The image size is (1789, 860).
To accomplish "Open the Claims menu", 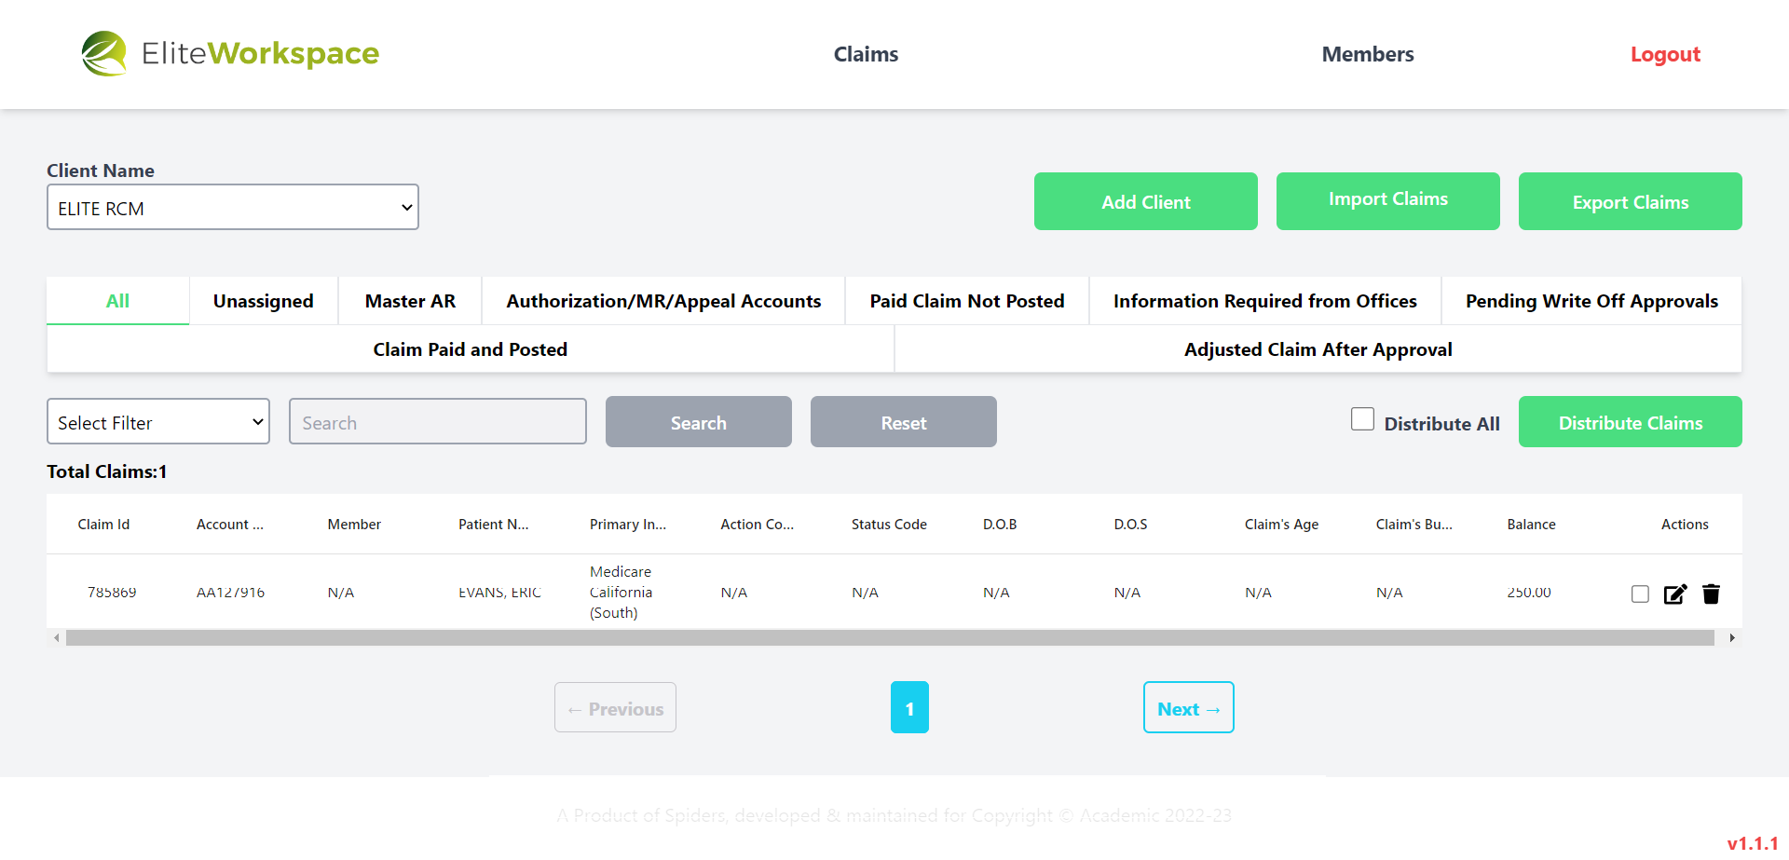I will [x=866, y=54].
